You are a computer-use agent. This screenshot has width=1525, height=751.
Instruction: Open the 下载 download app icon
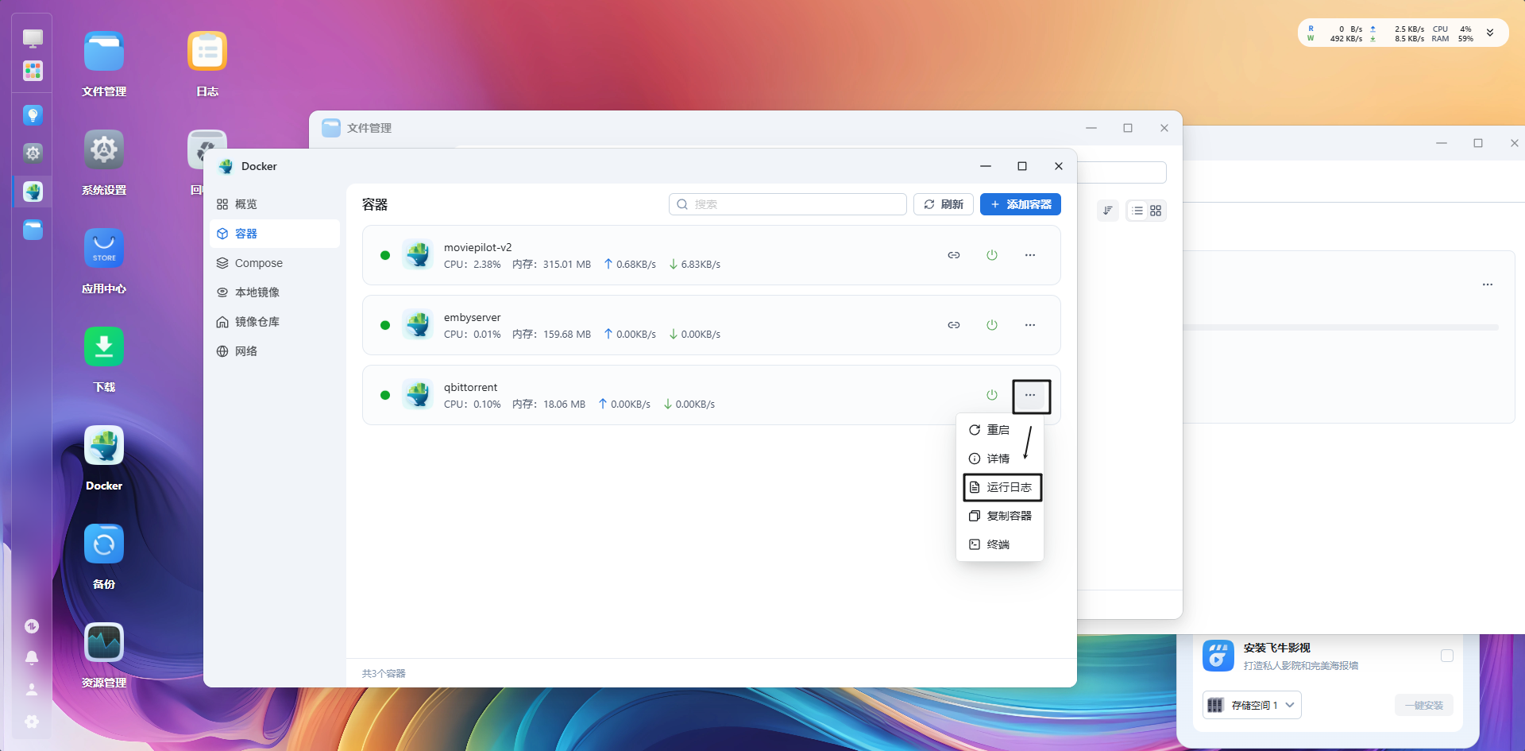pos(104,347)
